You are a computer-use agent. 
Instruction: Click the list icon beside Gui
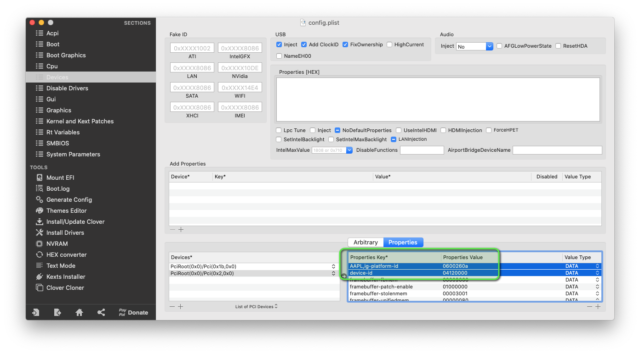(39, 99)
